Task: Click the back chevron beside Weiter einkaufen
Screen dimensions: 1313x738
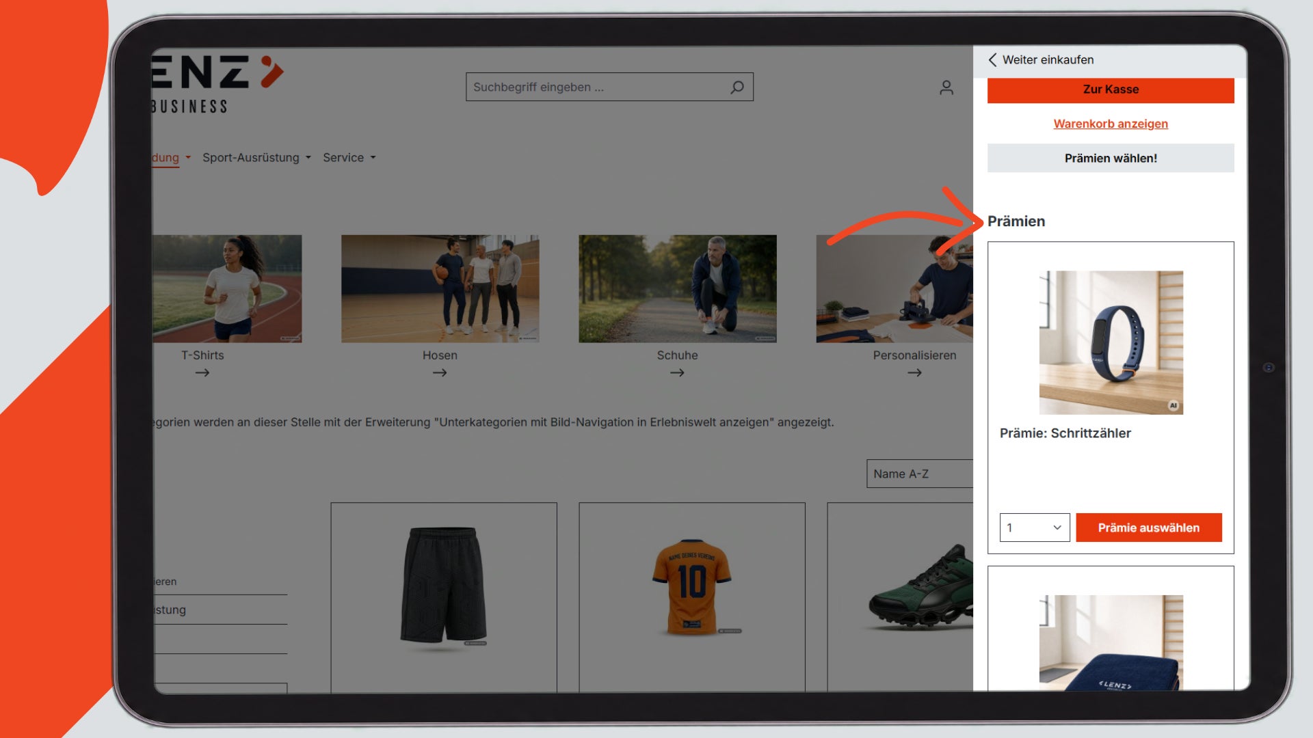Action: click(992, 60)
